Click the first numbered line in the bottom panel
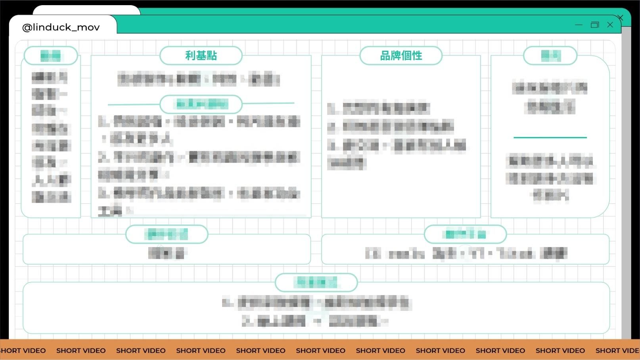 (x=316, y=303)
